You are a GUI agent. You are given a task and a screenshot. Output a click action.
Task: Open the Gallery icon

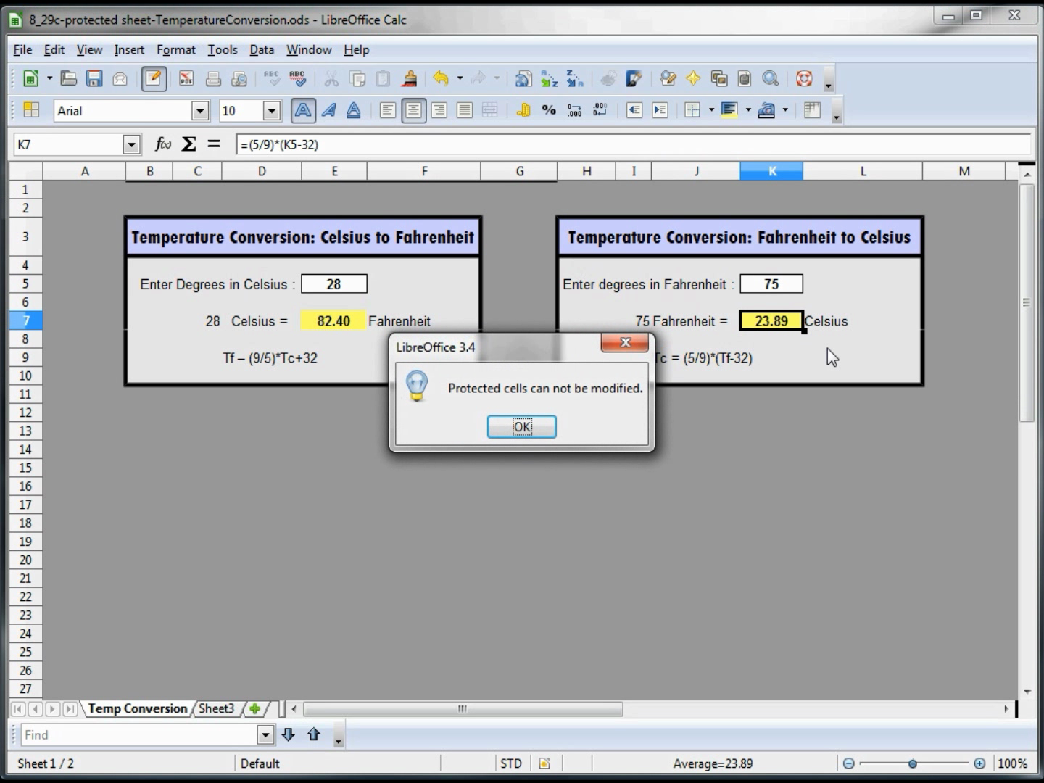pyautogui.click(x=719, y=79)
